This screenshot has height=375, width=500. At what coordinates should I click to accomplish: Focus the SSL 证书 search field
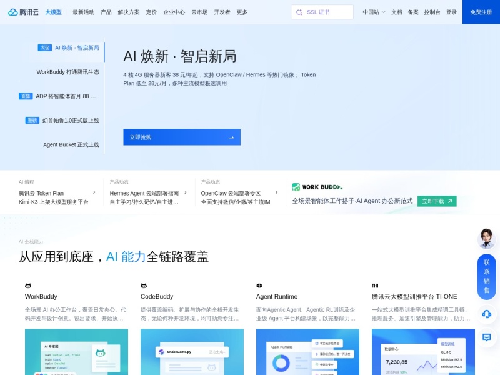322,12
